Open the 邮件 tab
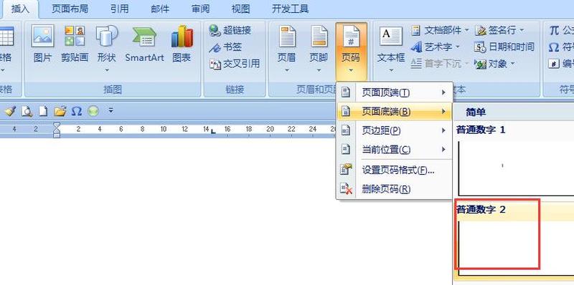574x285 pixels. (160, 9)
